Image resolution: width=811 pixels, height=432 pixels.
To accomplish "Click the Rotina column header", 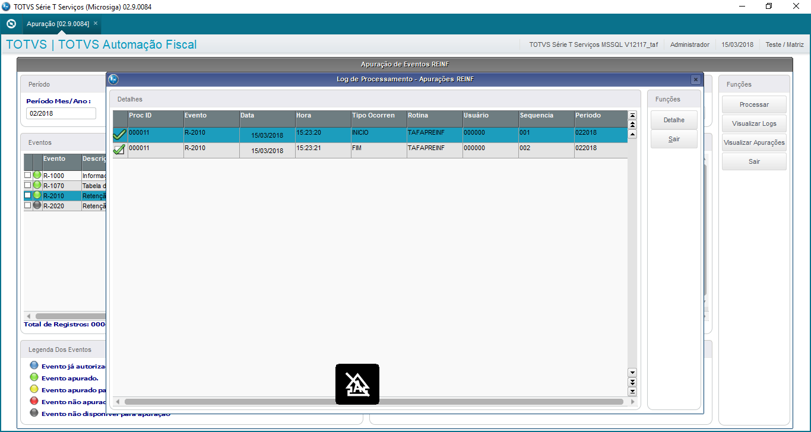I will (x=434, y=119).
